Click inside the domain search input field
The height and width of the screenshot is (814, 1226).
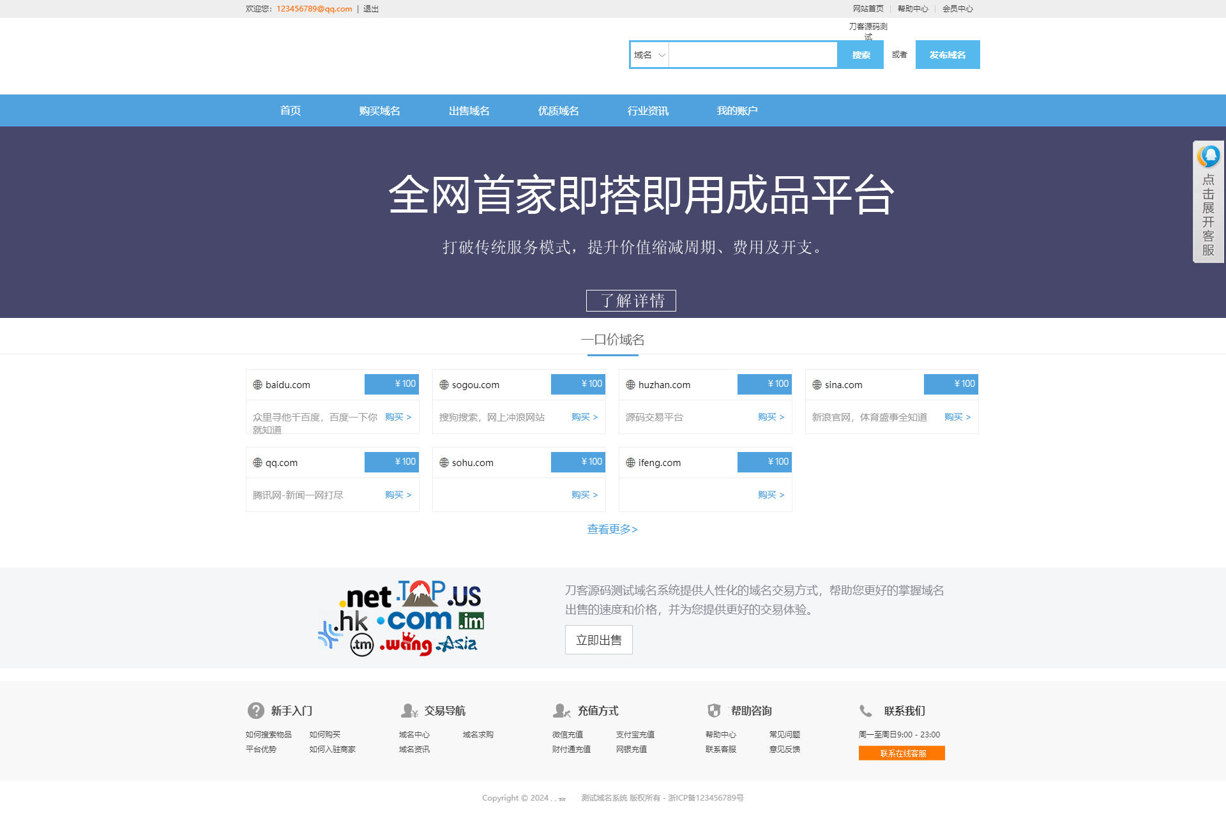[753, 55]
